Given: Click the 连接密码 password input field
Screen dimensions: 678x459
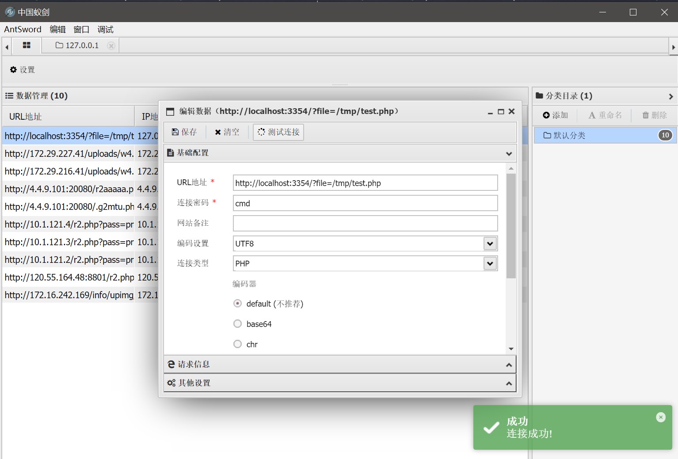Looking at the screenshot, I should click(365, 203).
